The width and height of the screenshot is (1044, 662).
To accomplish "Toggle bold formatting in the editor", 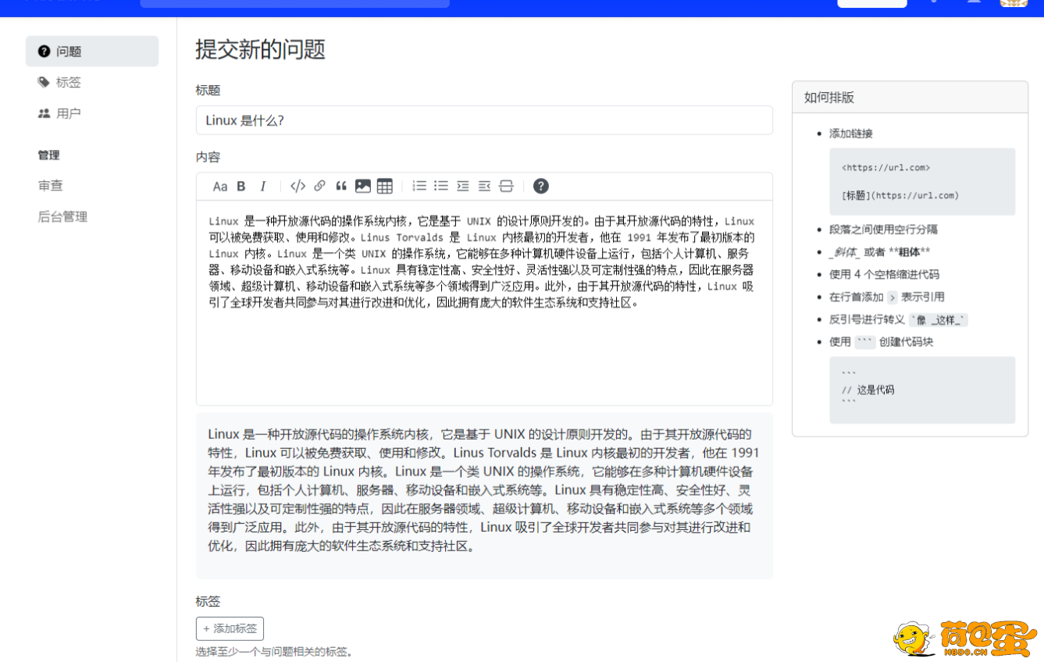I will point(241,186).
